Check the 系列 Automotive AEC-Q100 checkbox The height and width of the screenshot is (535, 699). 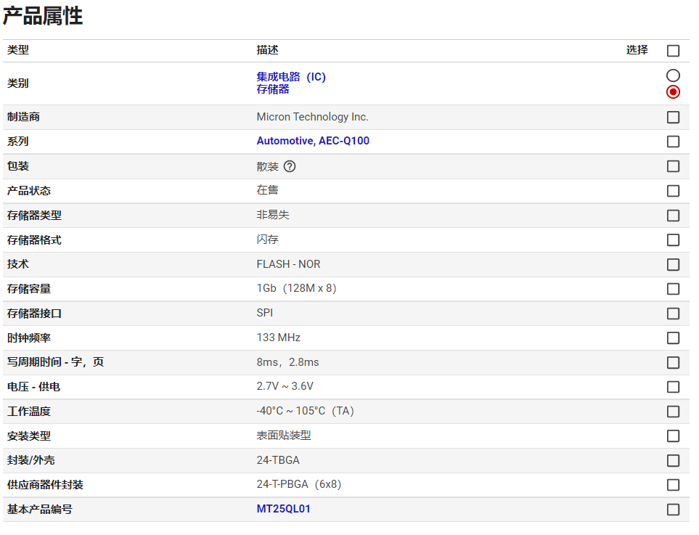coord(673,142)
